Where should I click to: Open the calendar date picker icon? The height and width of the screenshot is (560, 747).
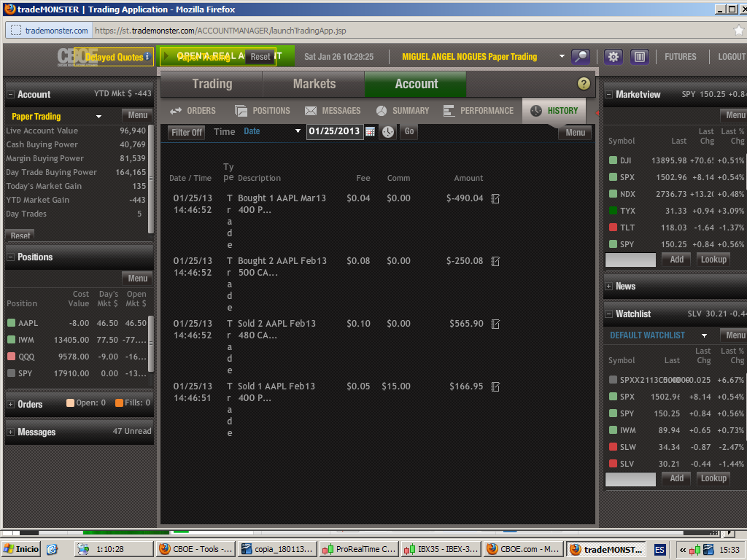pos(370,132)
